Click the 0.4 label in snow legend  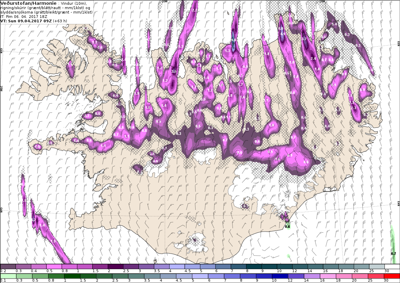tap(34, 271)
